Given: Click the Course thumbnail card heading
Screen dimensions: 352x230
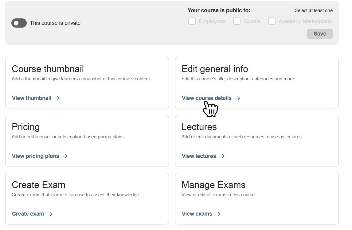Looking at the screenshot, I should (48, 69).
